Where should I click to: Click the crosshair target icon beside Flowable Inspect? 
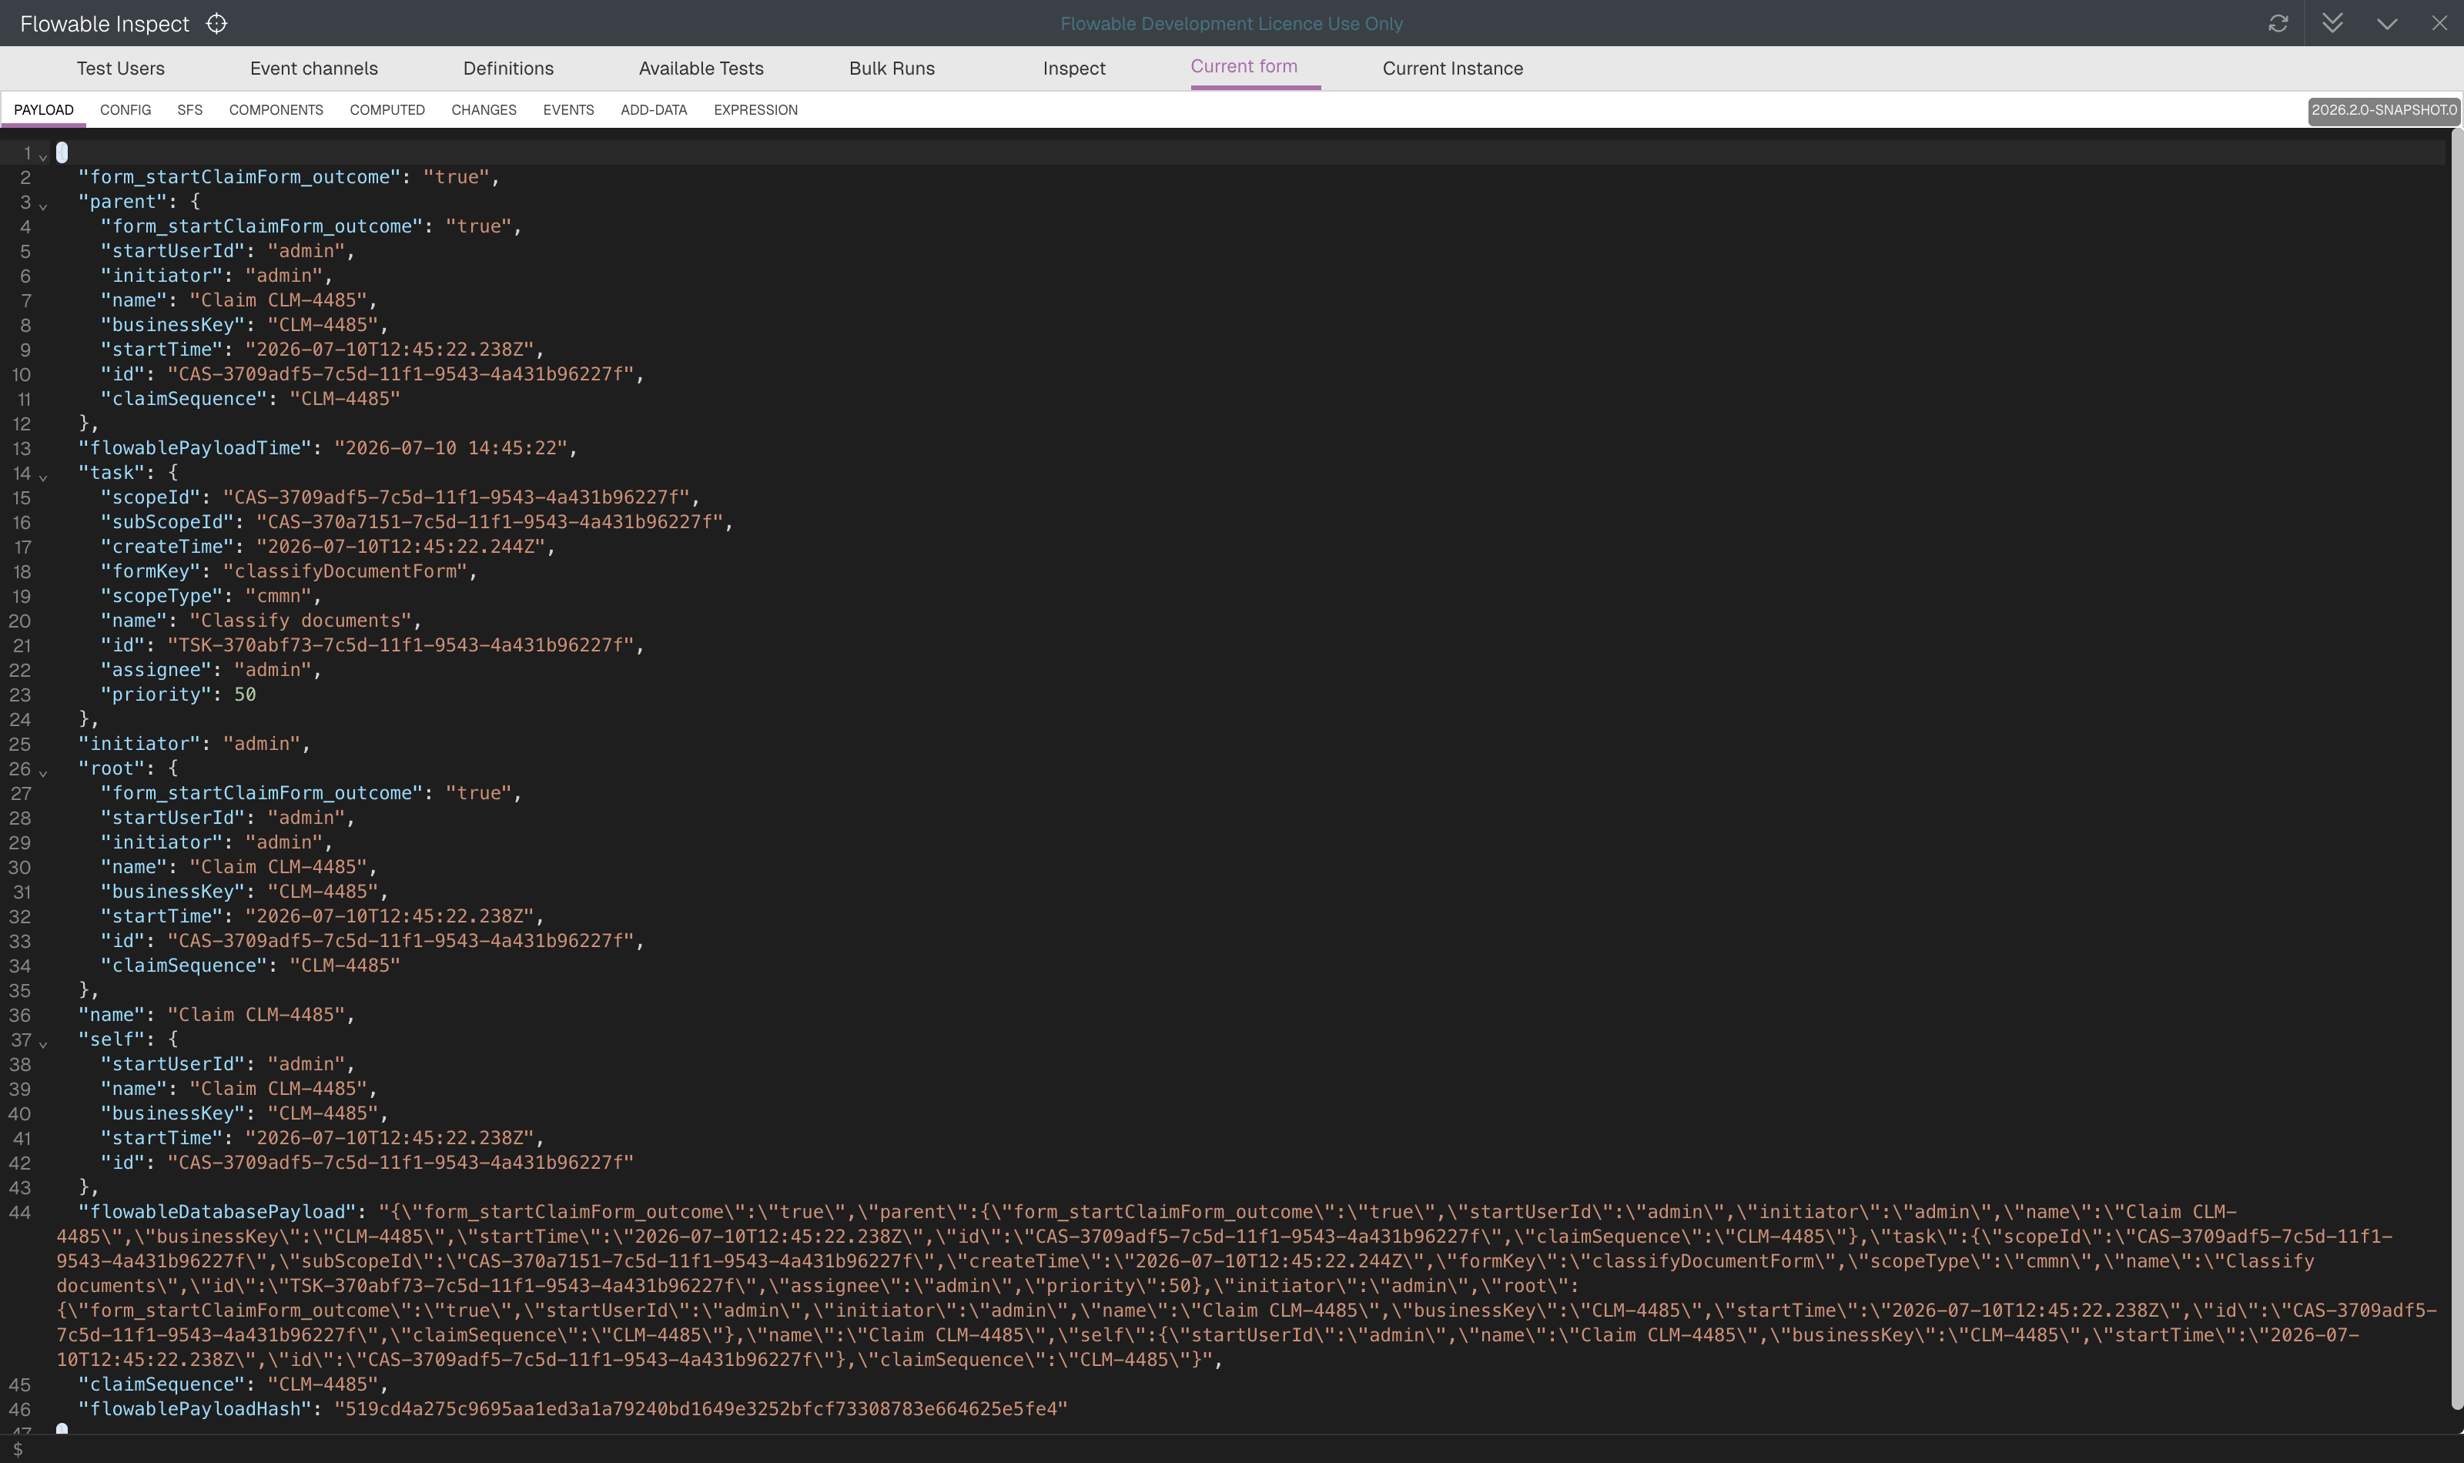tap(217, 24)
